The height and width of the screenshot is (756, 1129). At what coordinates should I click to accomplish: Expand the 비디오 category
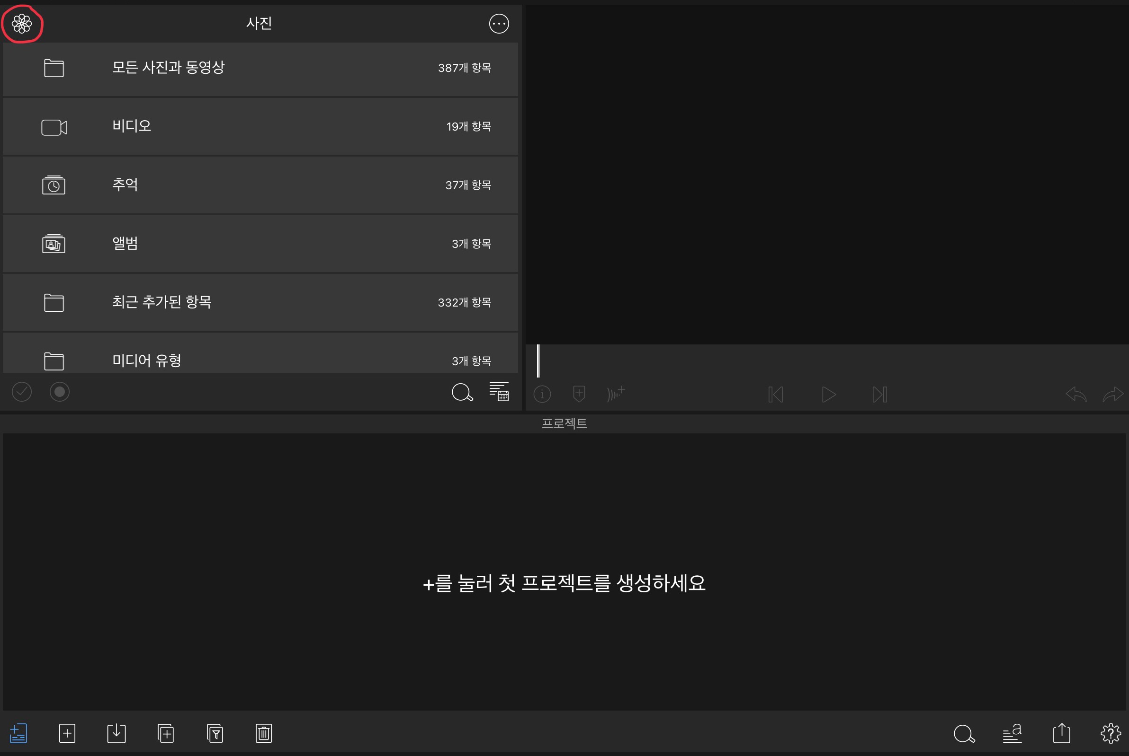260,127
